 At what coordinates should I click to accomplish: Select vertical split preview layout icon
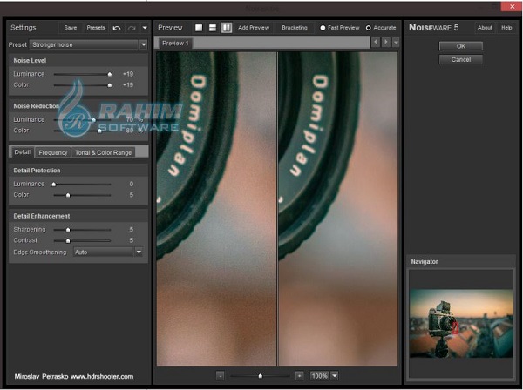(227, 28)
